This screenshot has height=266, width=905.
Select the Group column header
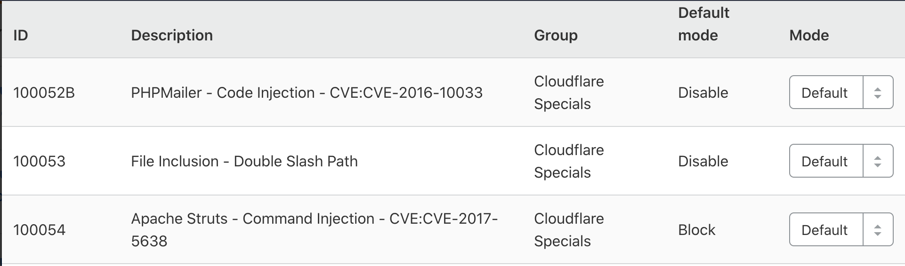pos(556,35)
